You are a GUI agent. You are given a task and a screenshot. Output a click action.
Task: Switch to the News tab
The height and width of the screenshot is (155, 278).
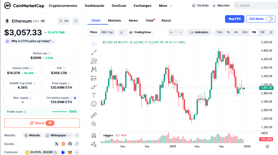pyautogui.click(x=133, y=20)
